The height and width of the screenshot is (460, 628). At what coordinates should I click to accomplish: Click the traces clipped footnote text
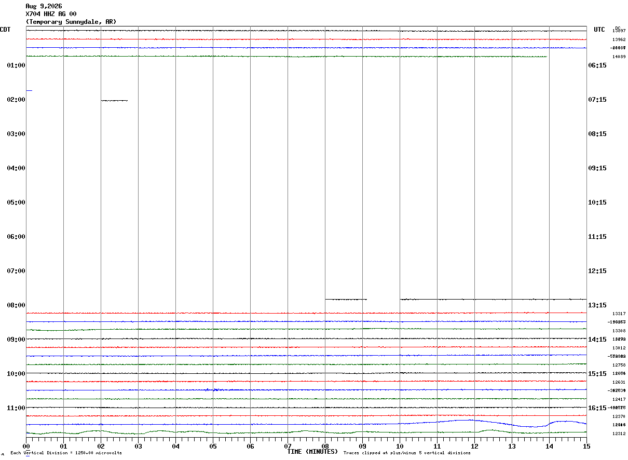click(x=407, y=453)
